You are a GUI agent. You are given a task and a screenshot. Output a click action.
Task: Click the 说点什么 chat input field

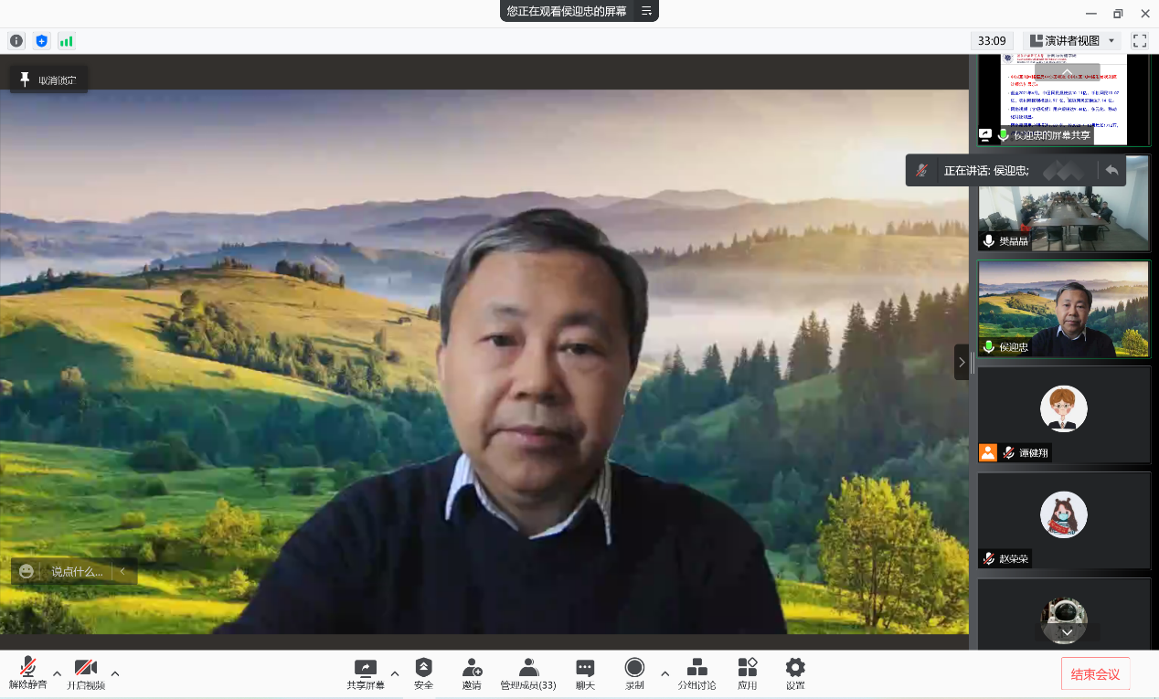pos(77,571)
